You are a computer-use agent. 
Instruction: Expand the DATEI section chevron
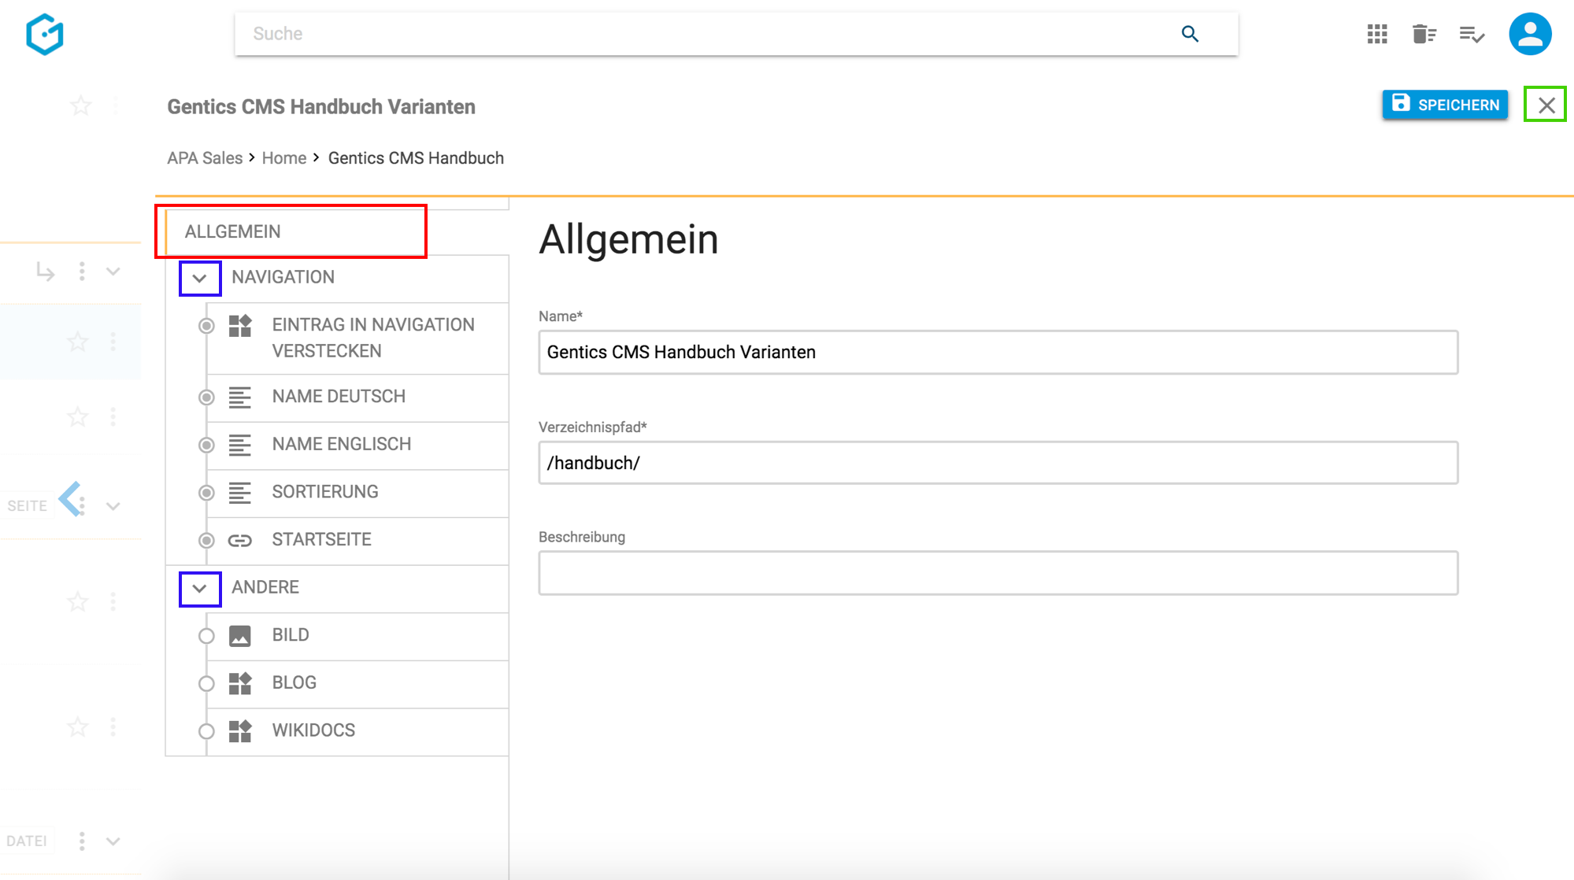coord(113,841)
